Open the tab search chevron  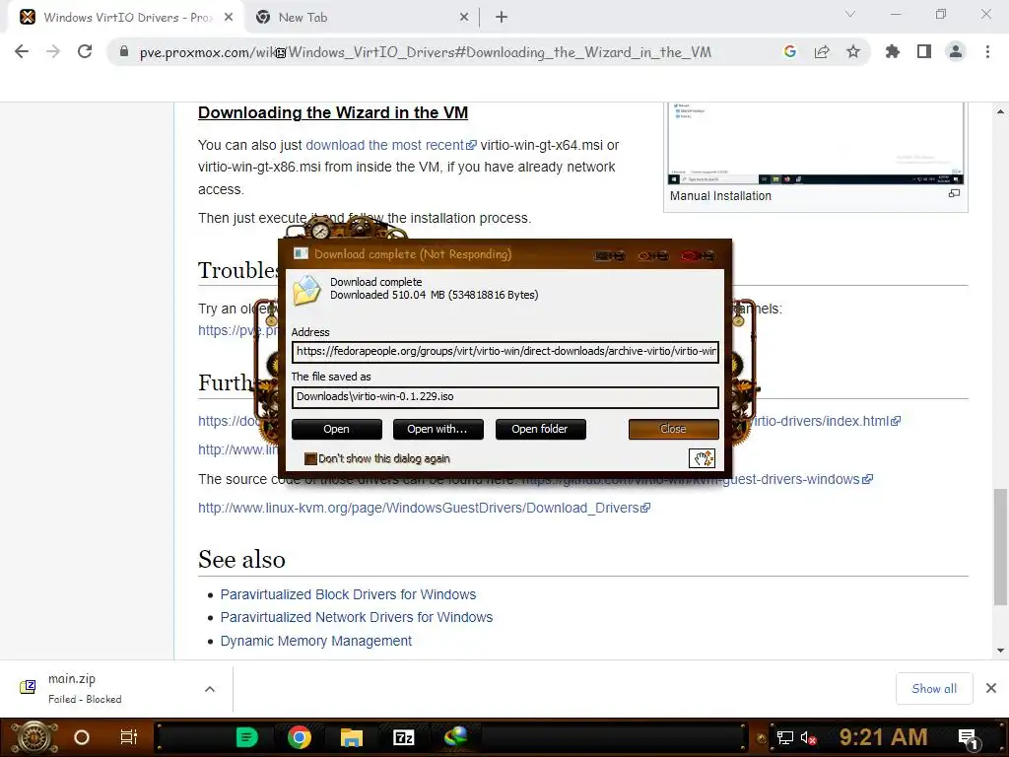tap(850, 14)
